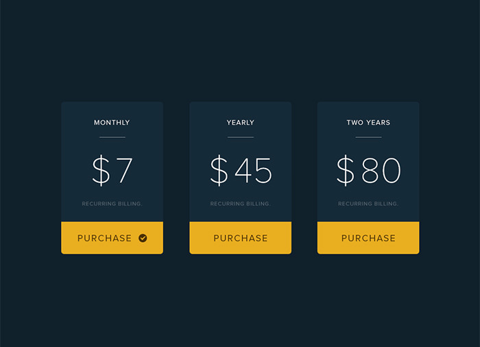The width and height of the screenshot is (480, 347).
Task: Click the number 45 in the Yearly card
Action: coord(253,171)
